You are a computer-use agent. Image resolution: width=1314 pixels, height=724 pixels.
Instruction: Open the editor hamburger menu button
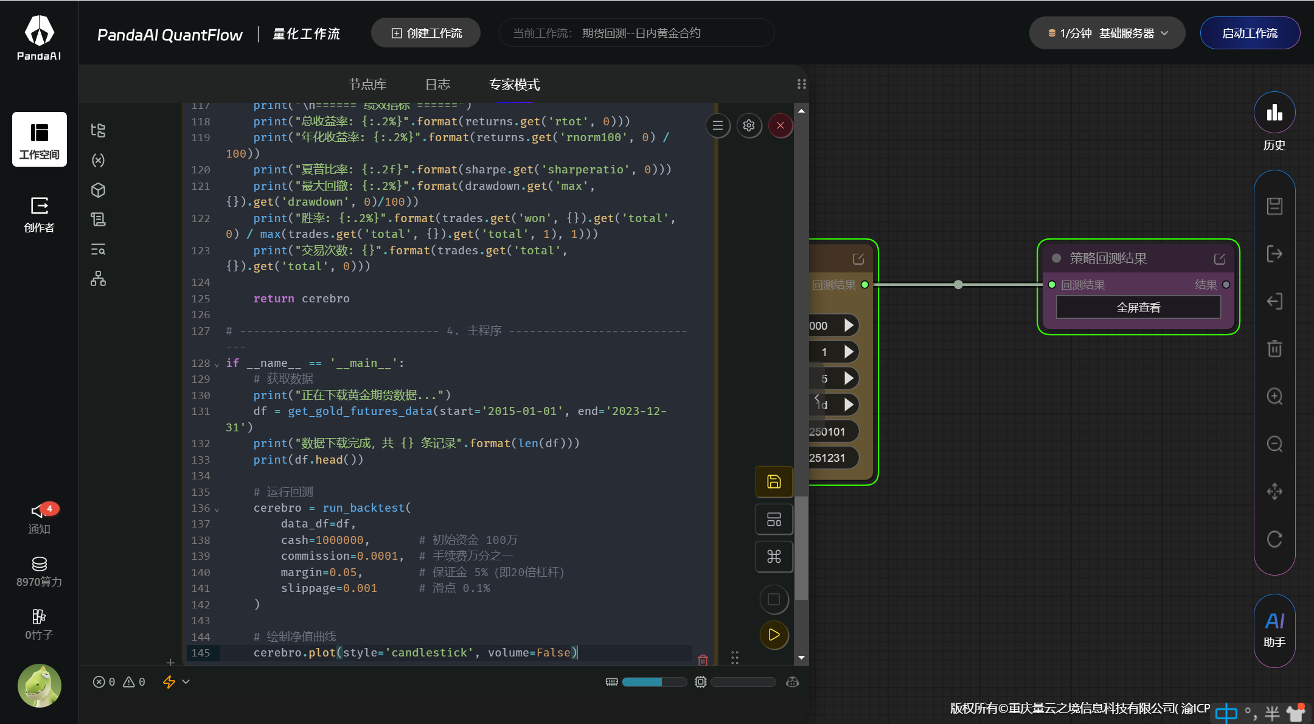(x=718, y=126)
